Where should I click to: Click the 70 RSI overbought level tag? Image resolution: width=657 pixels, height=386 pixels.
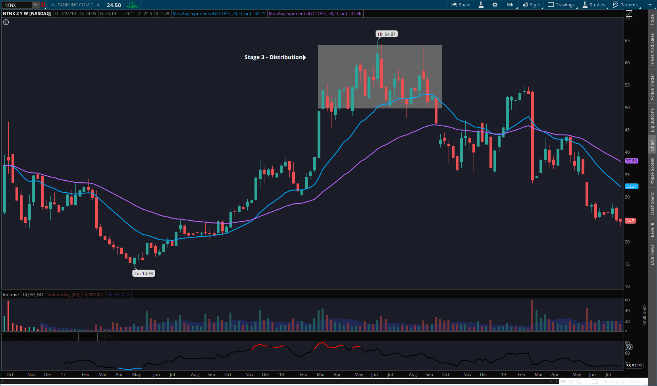[628, 347]
